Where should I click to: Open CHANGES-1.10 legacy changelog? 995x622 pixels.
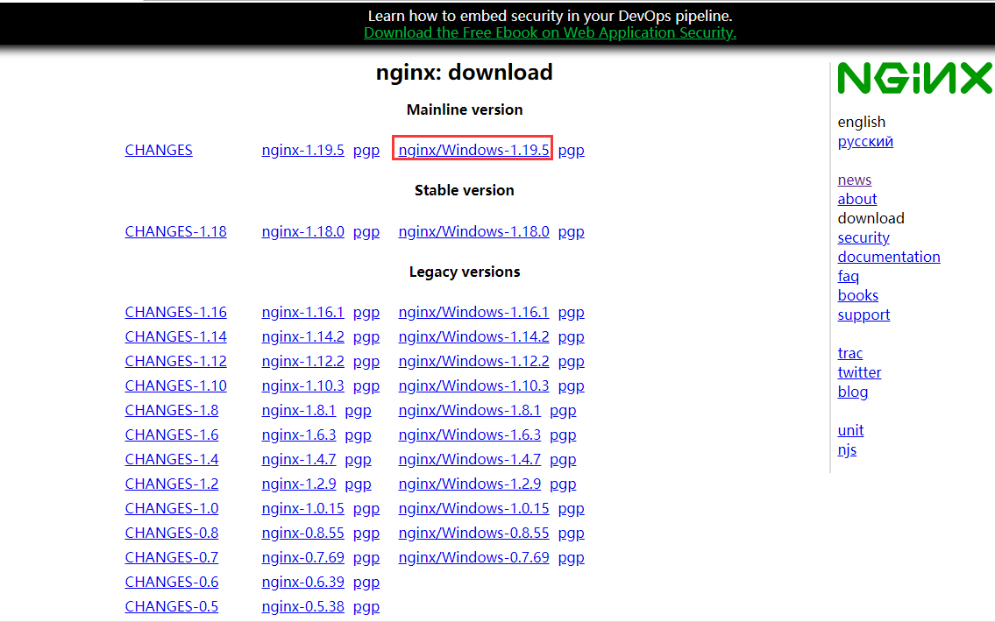coord(175,385)
